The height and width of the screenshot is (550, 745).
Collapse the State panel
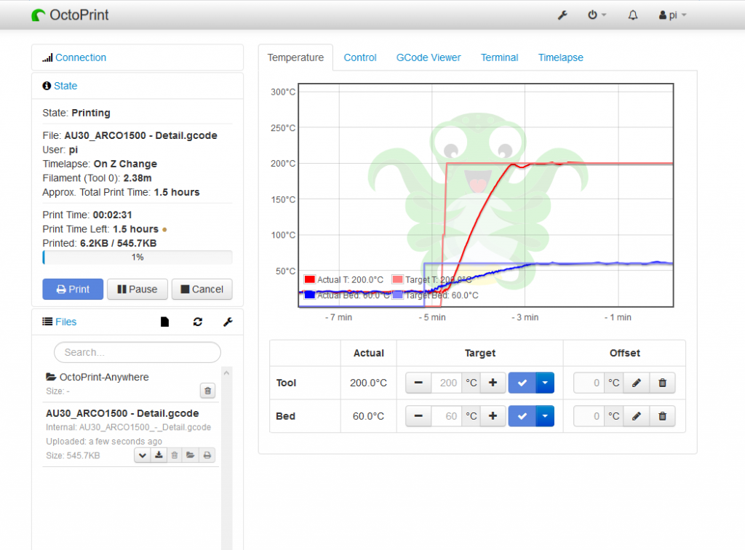(x=65, y=86)
